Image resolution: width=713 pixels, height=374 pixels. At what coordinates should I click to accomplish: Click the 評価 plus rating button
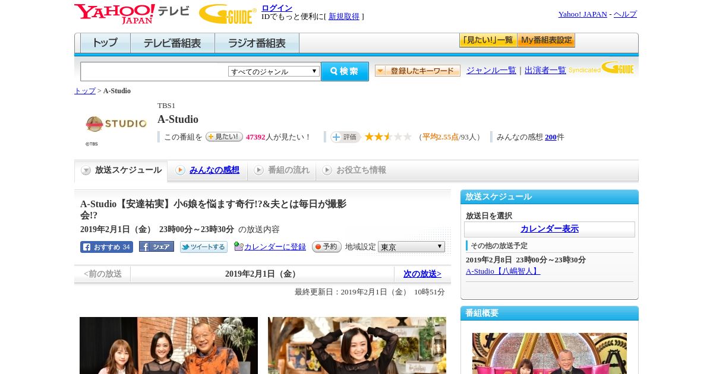tap(346, 137)
